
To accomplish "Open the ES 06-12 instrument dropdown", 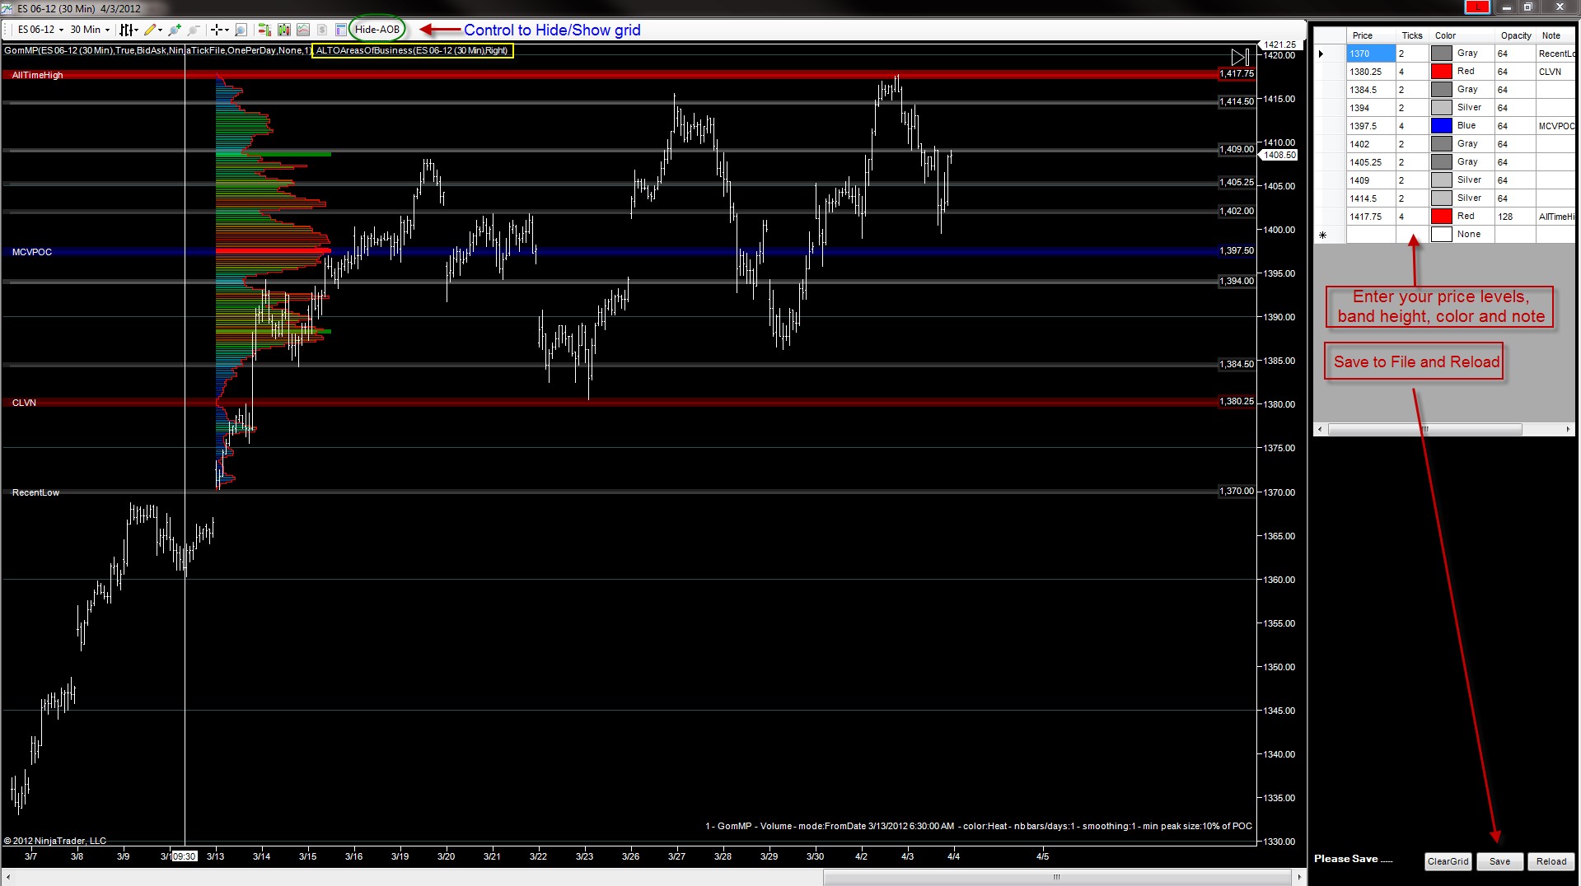I will [40, 30].
